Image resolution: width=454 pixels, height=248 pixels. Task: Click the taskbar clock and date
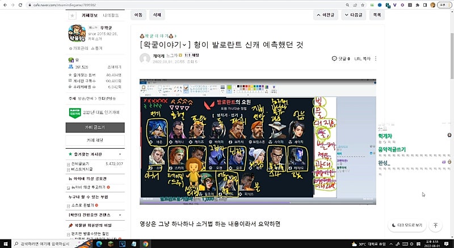[x=434, y=244]
